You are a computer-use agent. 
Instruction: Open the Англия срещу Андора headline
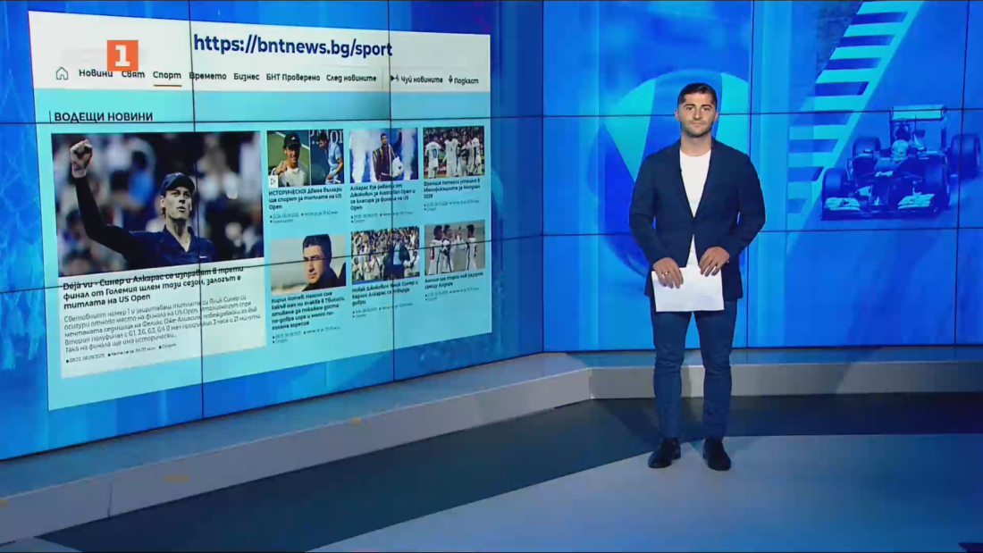[454, 280]
